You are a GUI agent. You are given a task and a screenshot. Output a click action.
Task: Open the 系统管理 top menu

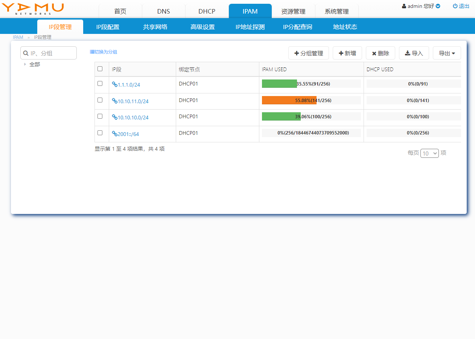point(337,11)
